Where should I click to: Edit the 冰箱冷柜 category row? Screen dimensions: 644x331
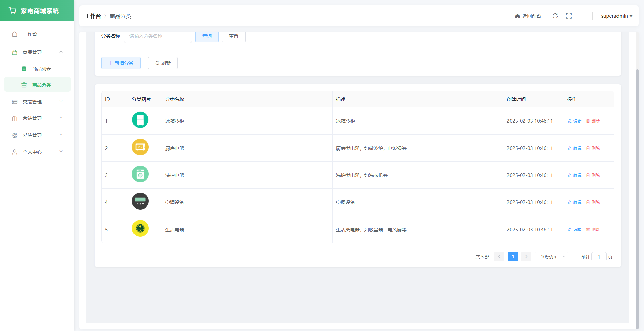click(x=574, y=121)
